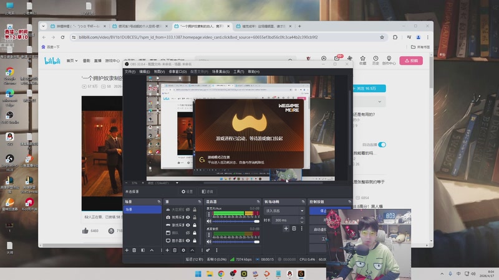Open bilibili 直播 nav link
Screen dimensions: 499x280
[98, 60]
